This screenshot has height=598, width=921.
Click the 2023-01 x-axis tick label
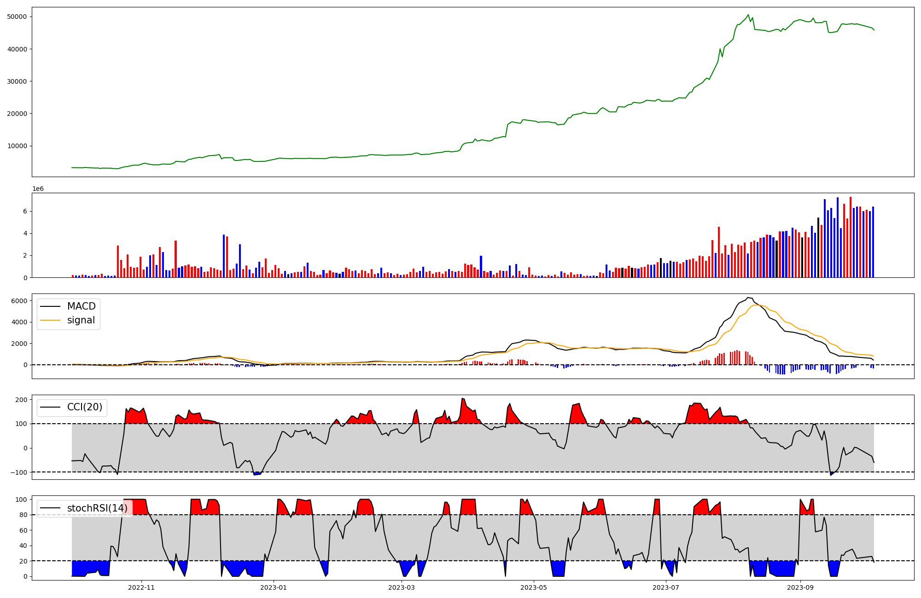[x=274, y=587]
